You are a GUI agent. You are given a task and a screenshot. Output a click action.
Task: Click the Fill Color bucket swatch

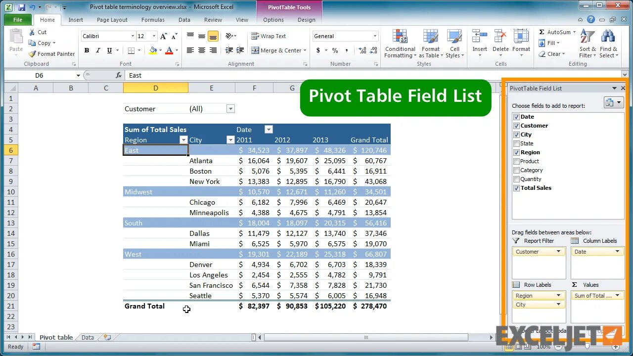click(153, 50)
